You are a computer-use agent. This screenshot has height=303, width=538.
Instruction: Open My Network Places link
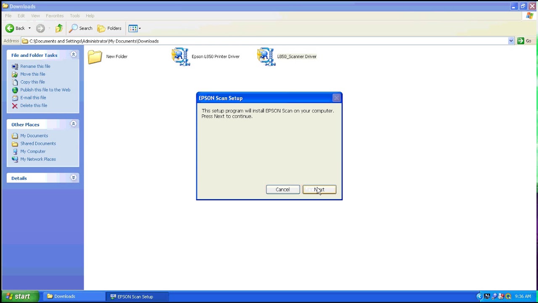(38, 159)
